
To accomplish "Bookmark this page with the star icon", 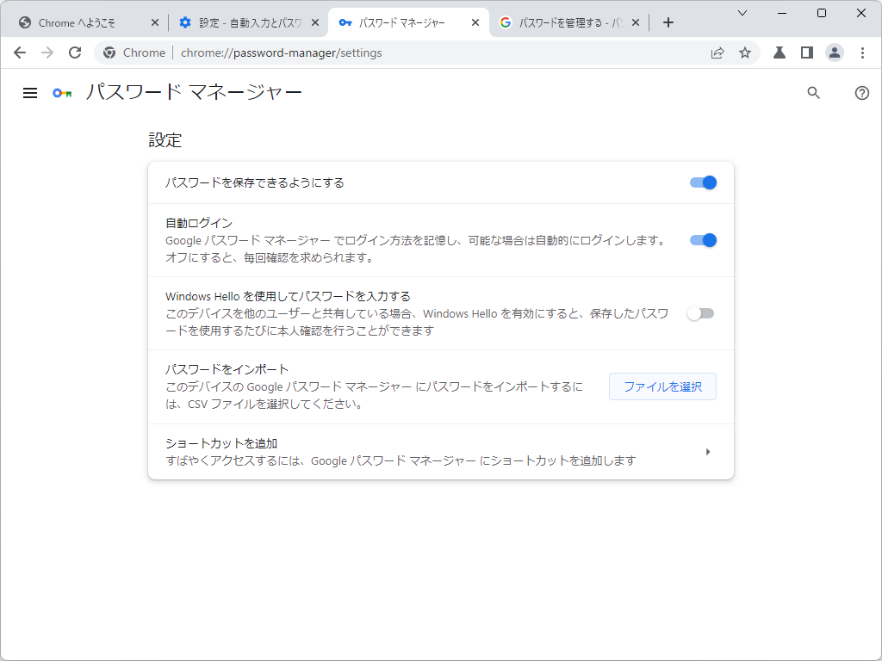I will coord(744,53).
